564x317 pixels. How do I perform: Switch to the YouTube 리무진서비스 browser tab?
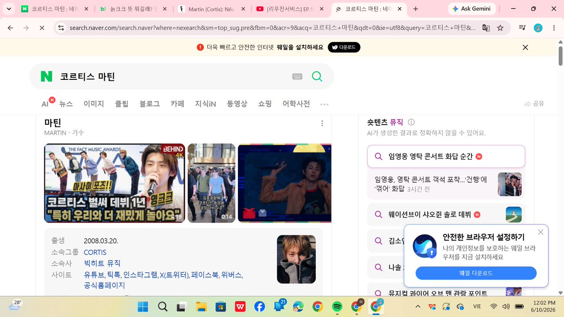[290, 8]
